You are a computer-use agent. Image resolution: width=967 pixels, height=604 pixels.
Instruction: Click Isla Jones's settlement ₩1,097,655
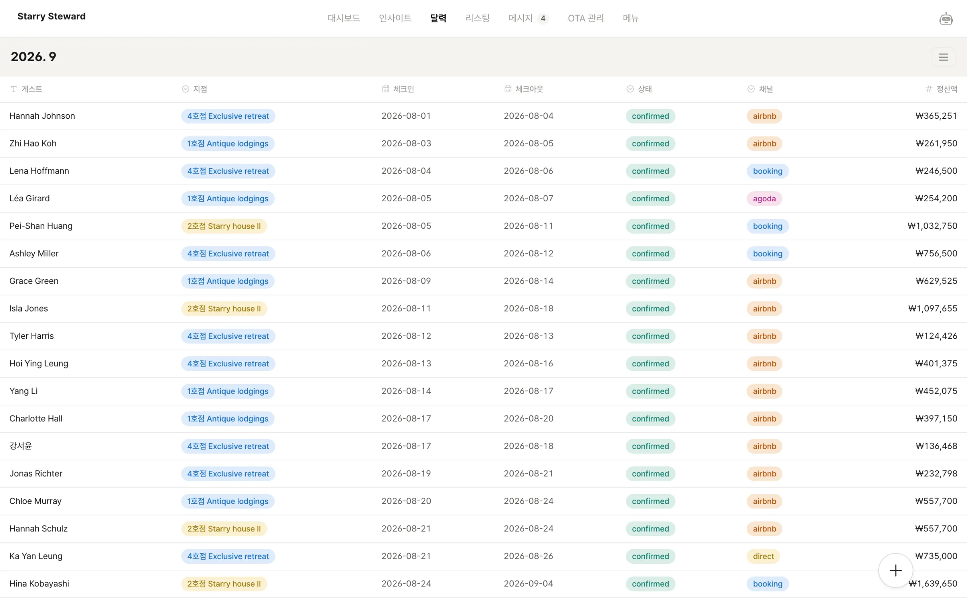(932, 308)
